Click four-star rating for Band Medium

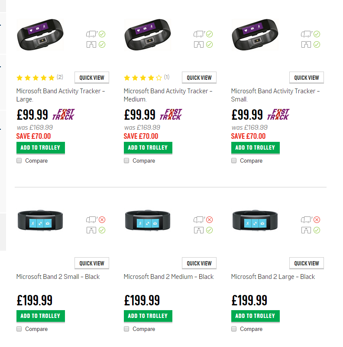point(143,78)
